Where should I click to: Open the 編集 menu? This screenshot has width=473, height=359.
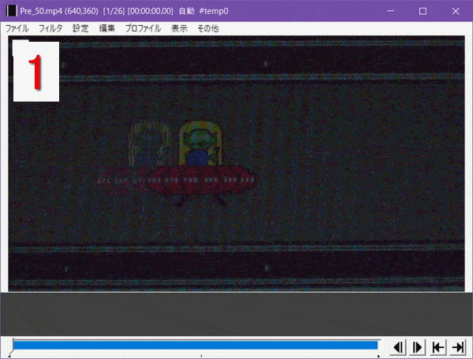click(106, 28)
